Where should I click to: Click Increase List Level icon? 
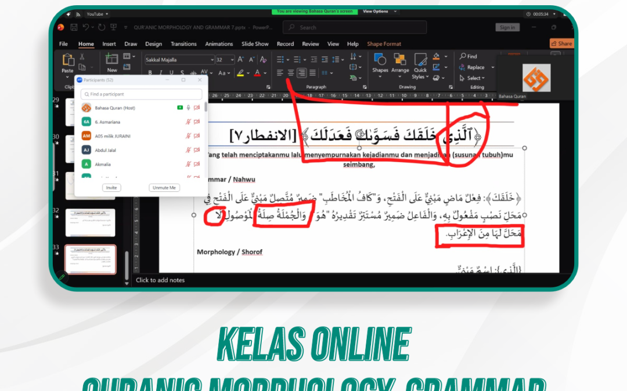325,60
